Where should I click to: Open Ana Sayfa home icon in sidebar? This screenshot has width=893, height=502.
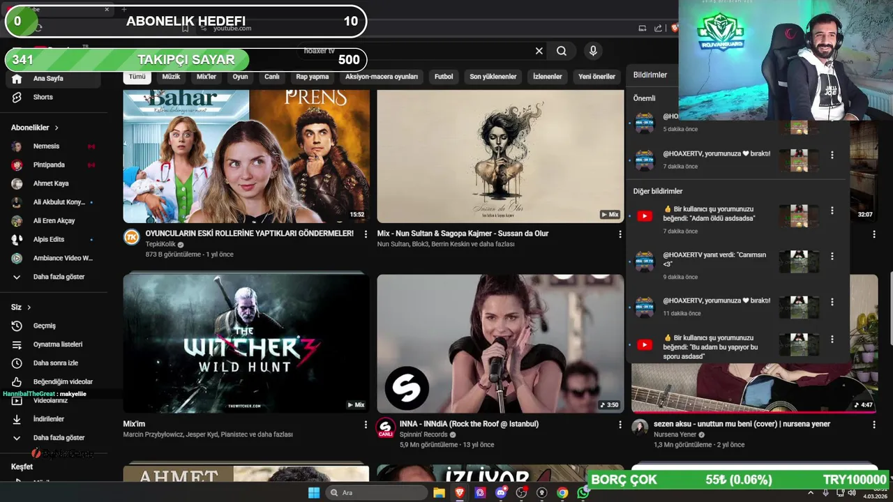(17, 78)
